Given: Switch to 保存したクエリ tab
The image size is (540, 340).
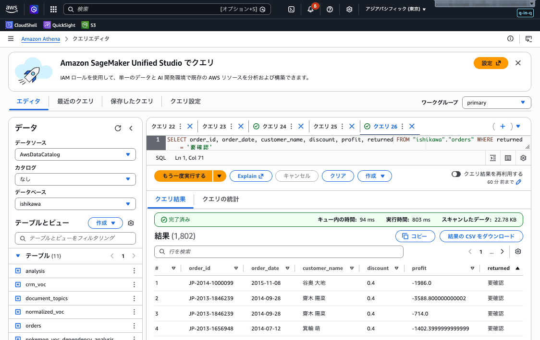Looking at the screenshot, I should click(132, 101).
